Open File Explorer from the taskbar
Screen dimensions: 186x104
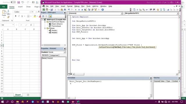[17, 102]
